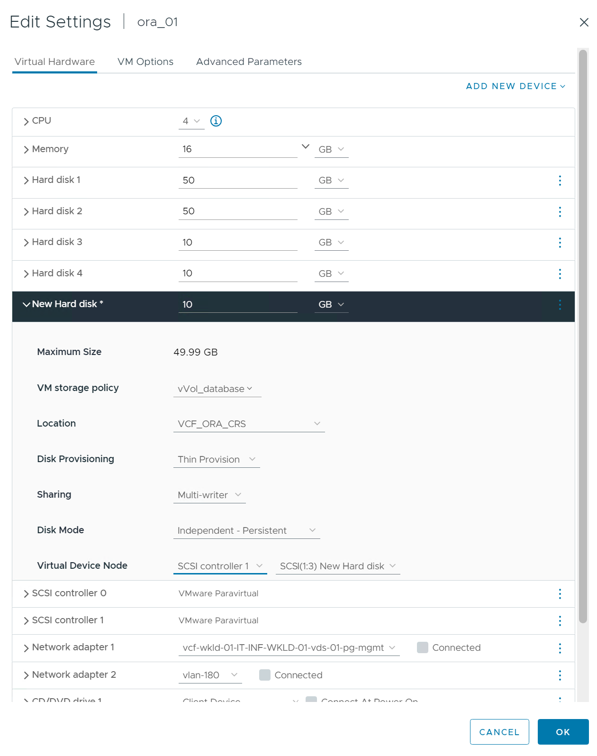Screen dimensions: 597x756
Task: Switch to the VM Options tab
Action: [145, 62]
